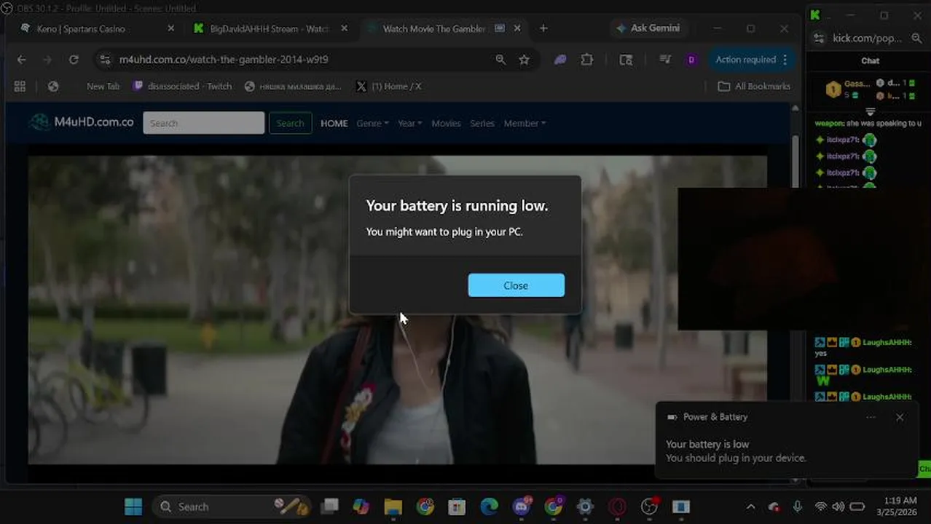The height and width of the screenshot is (524, 931).
Task: Click the Chat heading in the Kick window
Action: tap(871, 61)
